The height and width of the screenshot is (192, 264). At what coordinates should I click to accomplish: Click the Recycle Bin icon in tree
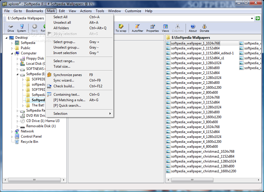click(17, 142)
